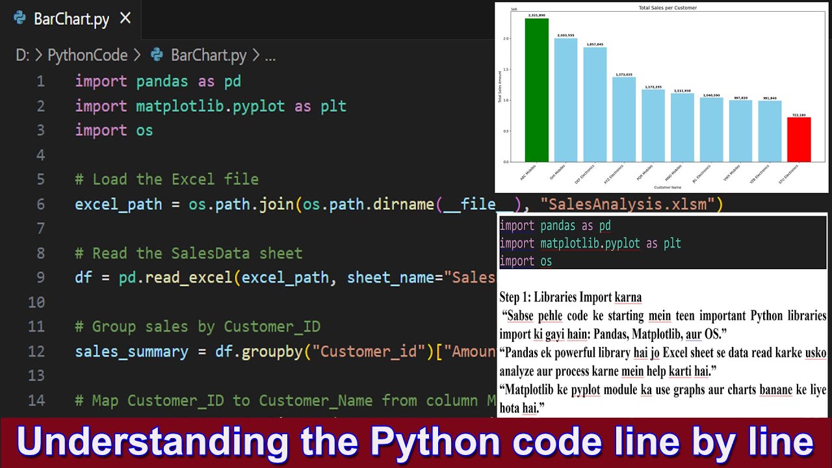Click the blue XYZ Electronics bar in chart
832x468 pixels.
(624, 120)
